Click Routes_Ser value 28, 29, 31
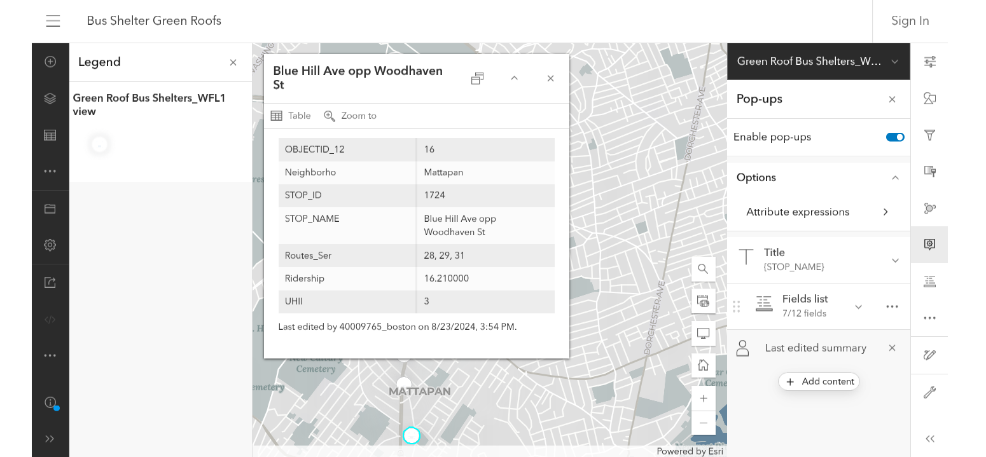986x457 pixels. point(444,256)
